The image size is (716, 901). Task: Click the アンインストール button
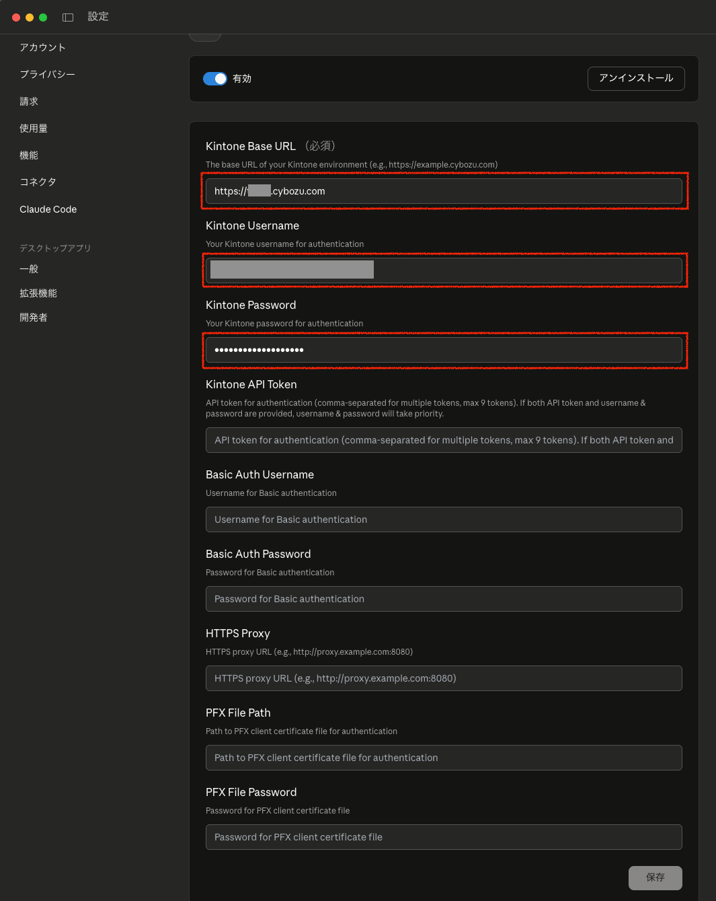point(635,79)
